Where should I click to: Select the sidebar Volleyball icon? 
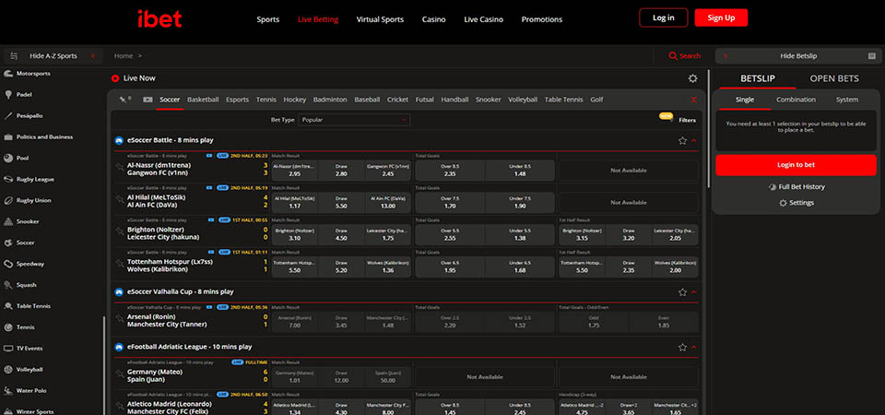8,370
